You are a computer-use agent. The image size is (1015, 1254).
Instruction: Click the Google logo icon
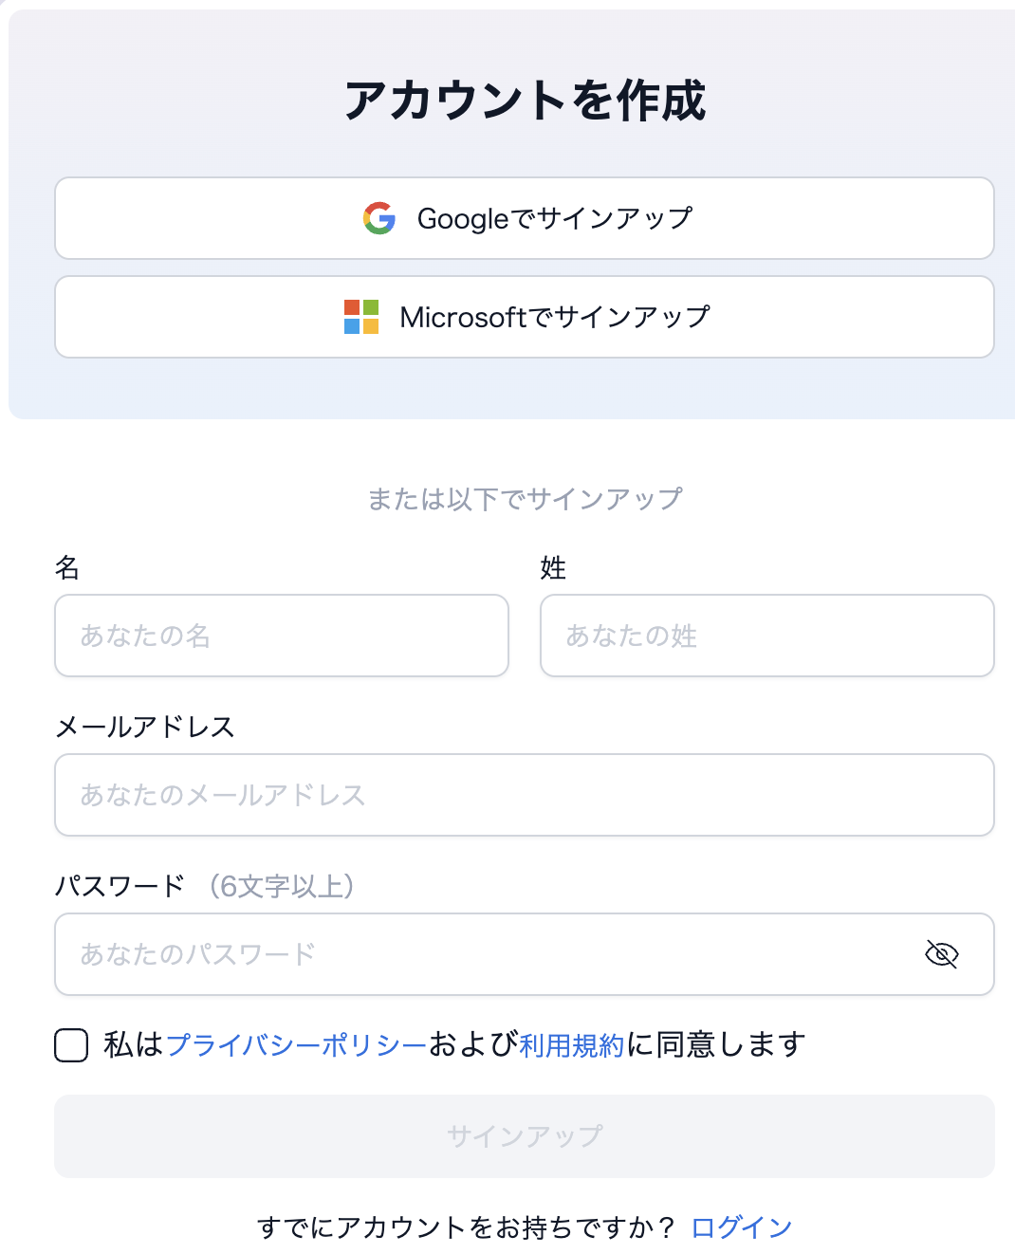click(379, 218)
